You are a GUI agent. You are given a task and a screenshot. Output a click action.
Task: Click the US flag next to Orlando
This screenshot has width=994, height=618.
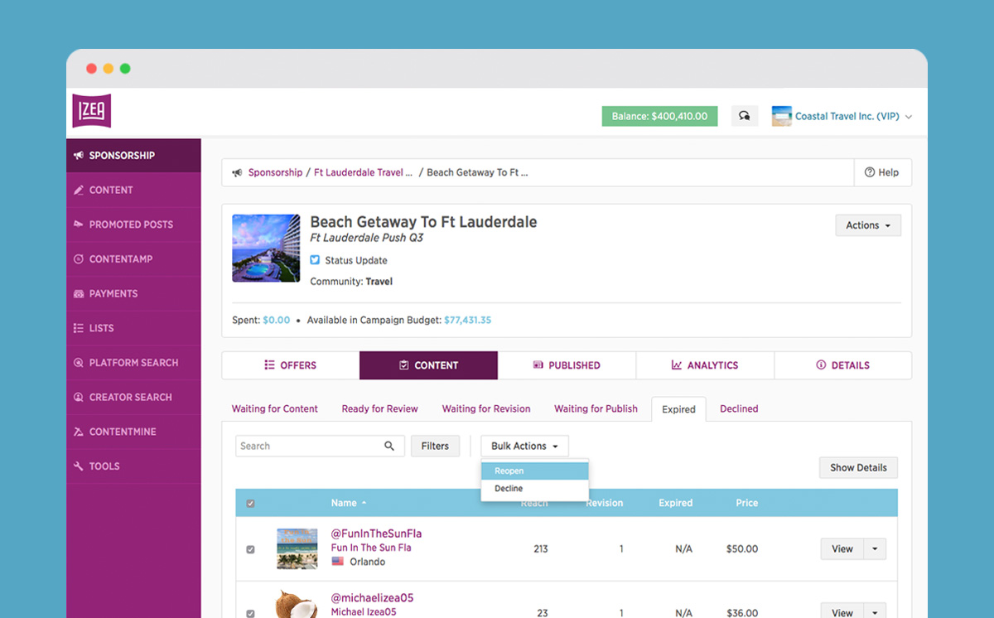pyautogui.click(x=337, y=562)
